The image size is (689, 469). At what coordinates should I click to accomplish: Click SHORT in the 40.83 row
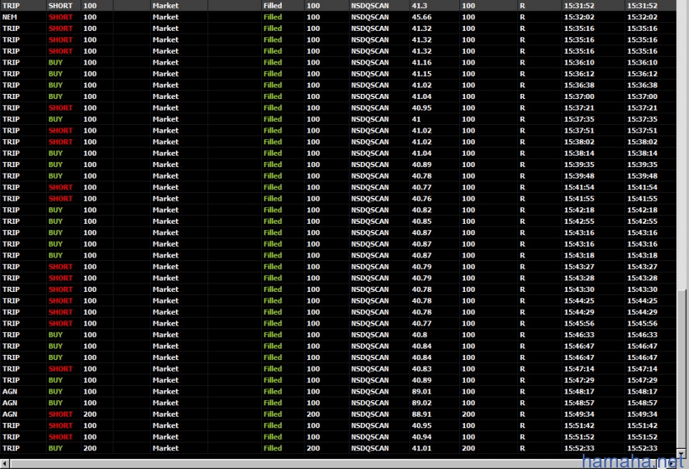pos(60,369)
